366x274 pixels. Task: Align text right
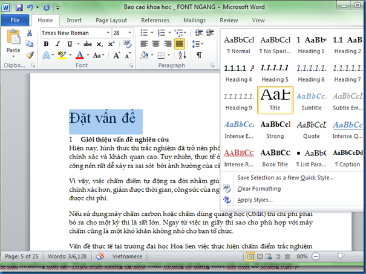coord(168,44)
